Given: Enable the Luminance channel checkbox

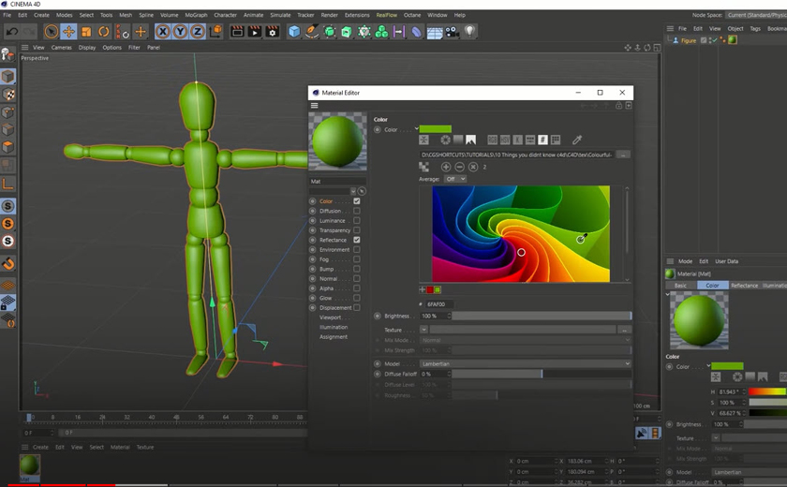Looking at the screenshot, I should pos(356,221).
